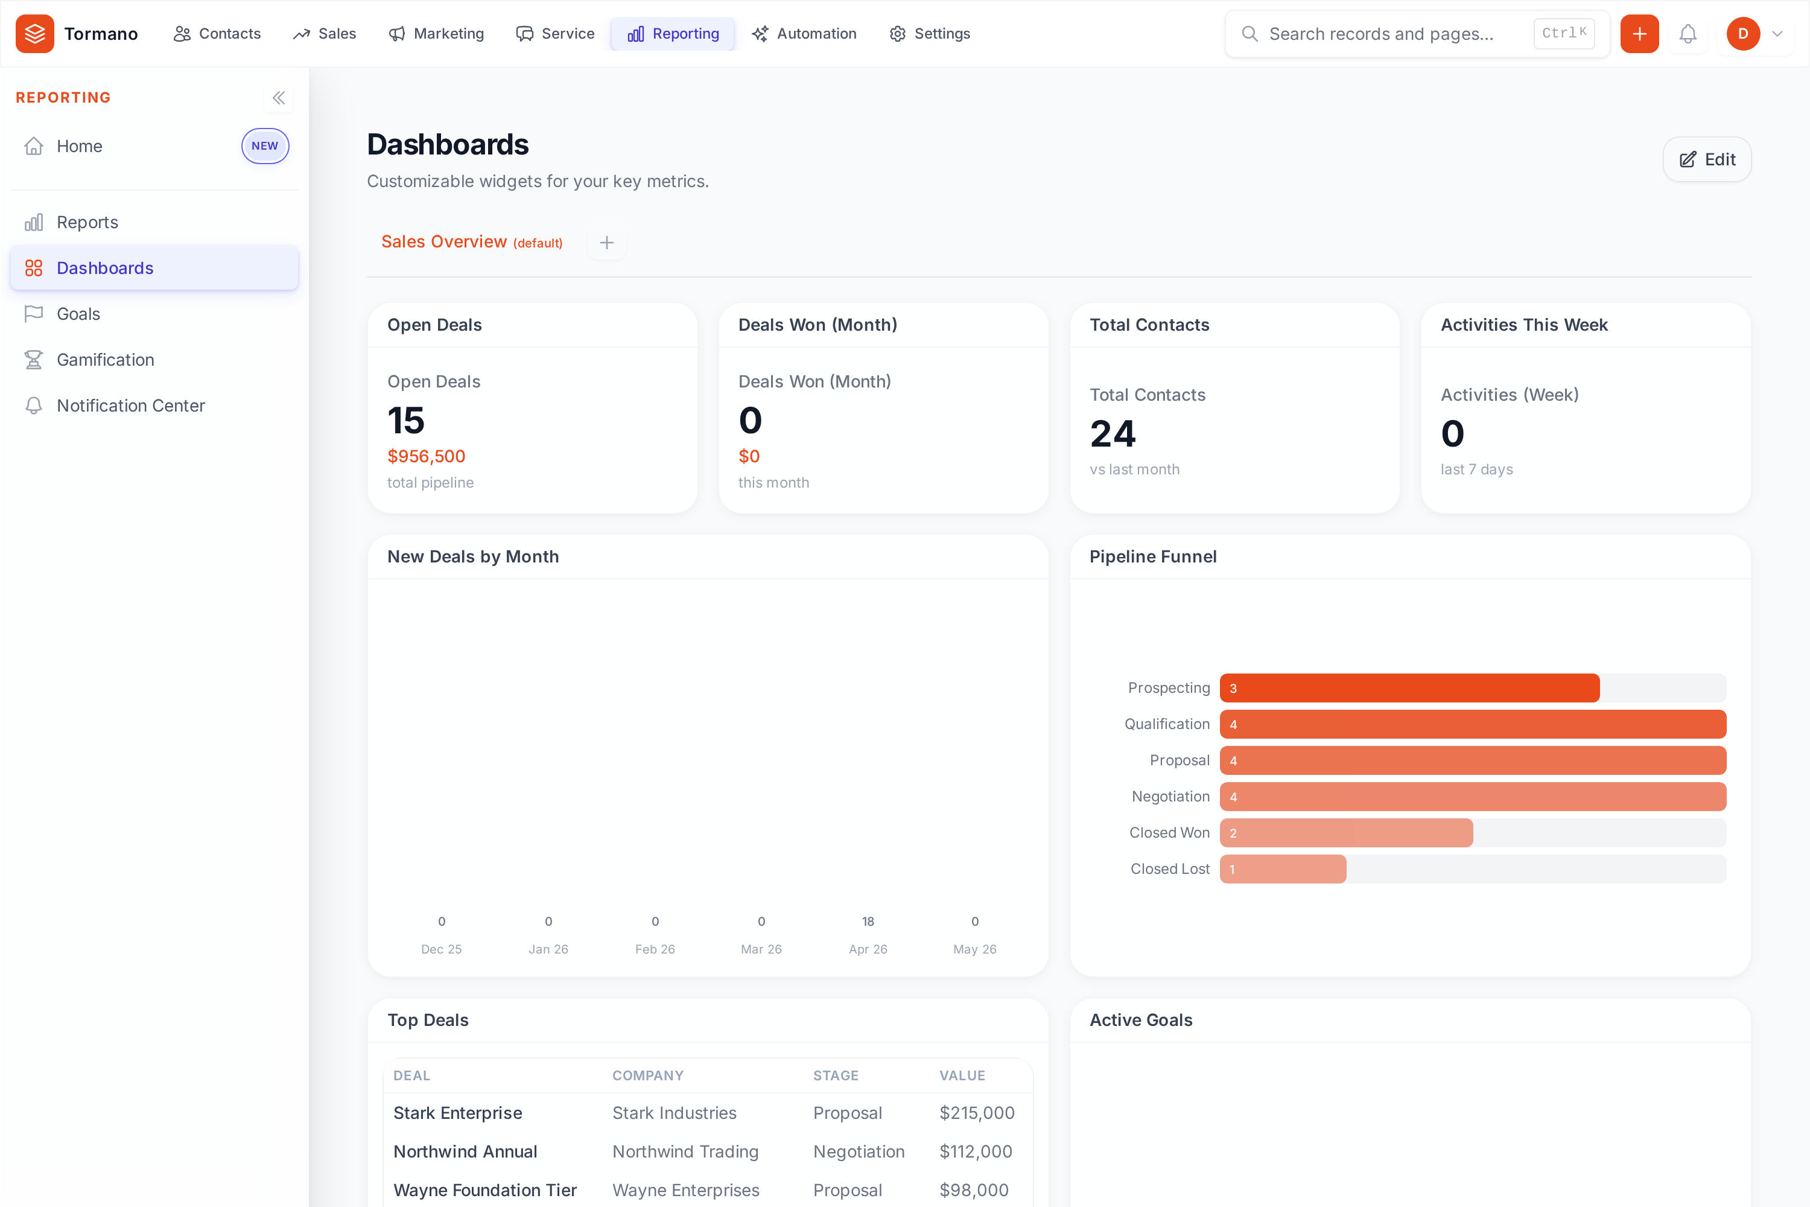Click the Prospecting funnel bar
Viewport: 1810px width, 1207px height.
(1409, 688)
